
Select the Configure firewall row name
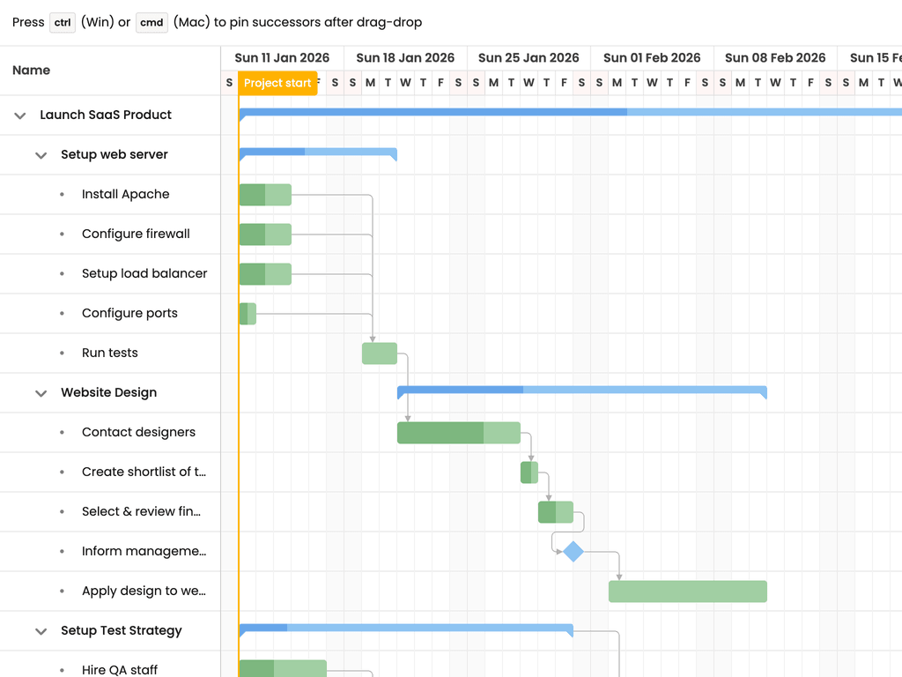point(136,234)
